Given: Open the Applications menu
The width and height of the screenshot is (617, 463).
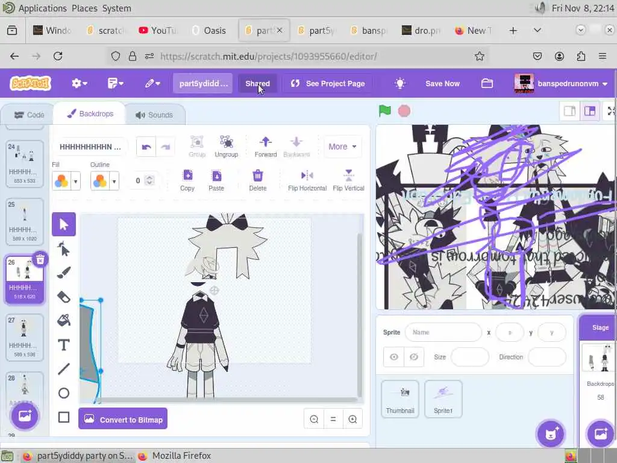Looking at the screenshot, I should (x=43, y=8).
